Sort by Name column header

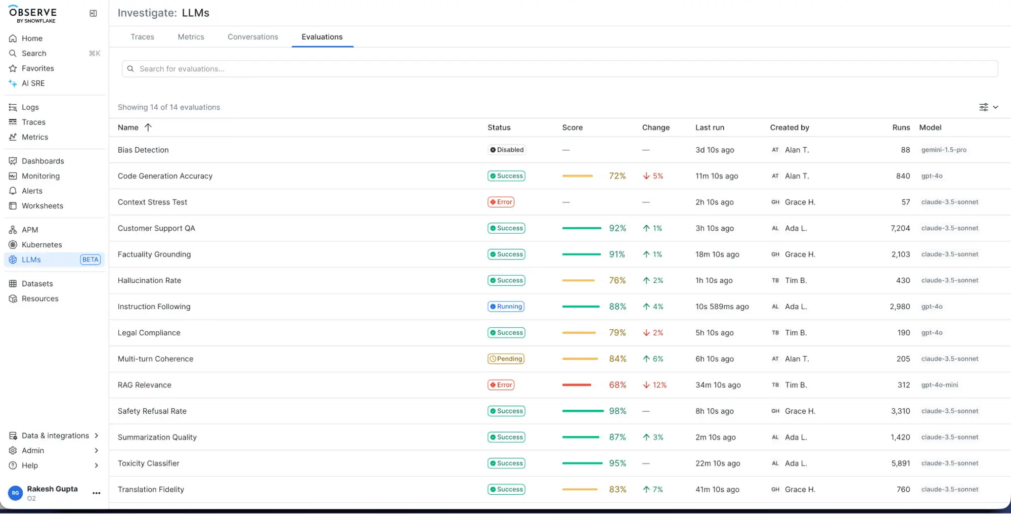tap(135, 127)
